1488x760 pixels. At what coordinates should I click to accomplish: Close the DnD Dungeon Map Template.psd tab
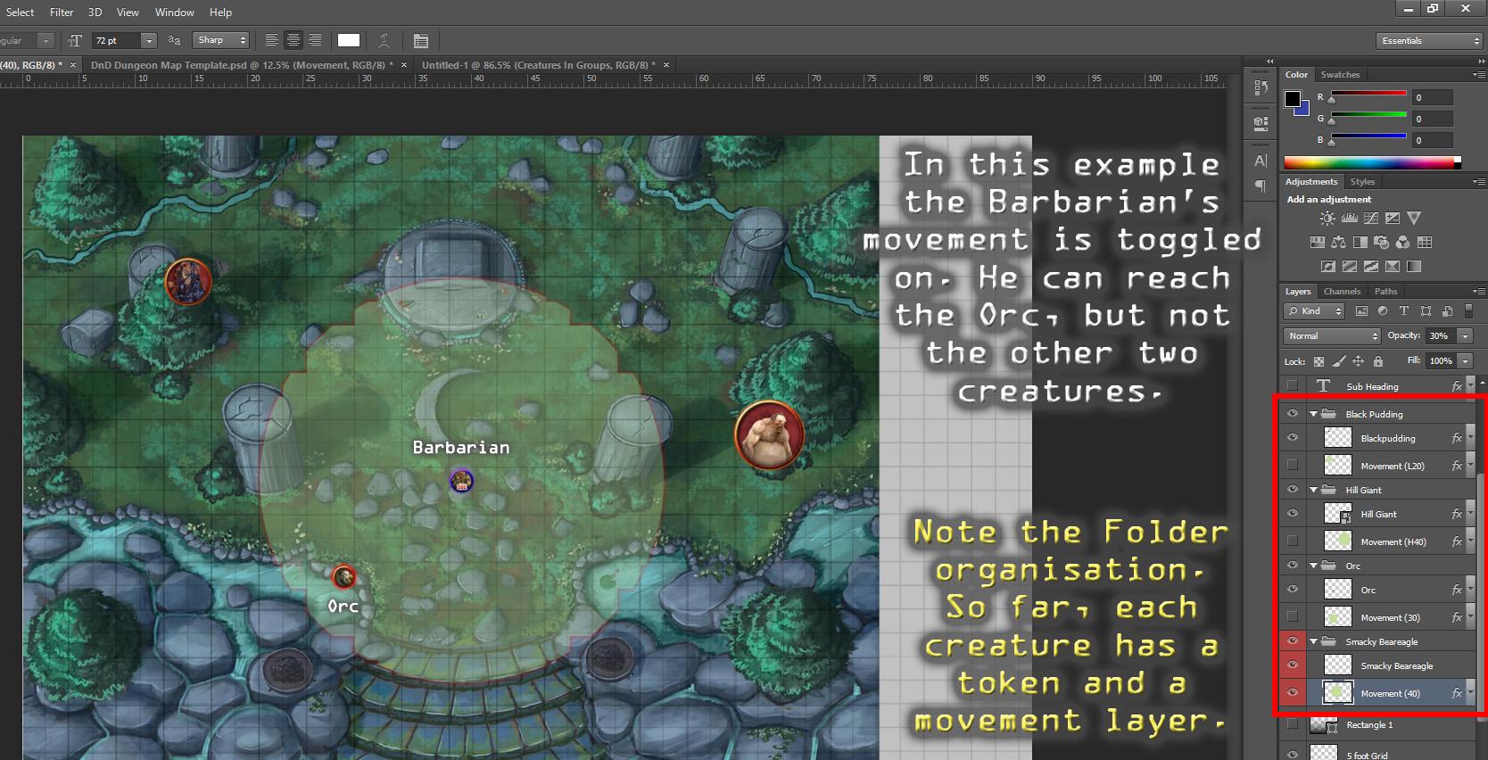point(403,65)
